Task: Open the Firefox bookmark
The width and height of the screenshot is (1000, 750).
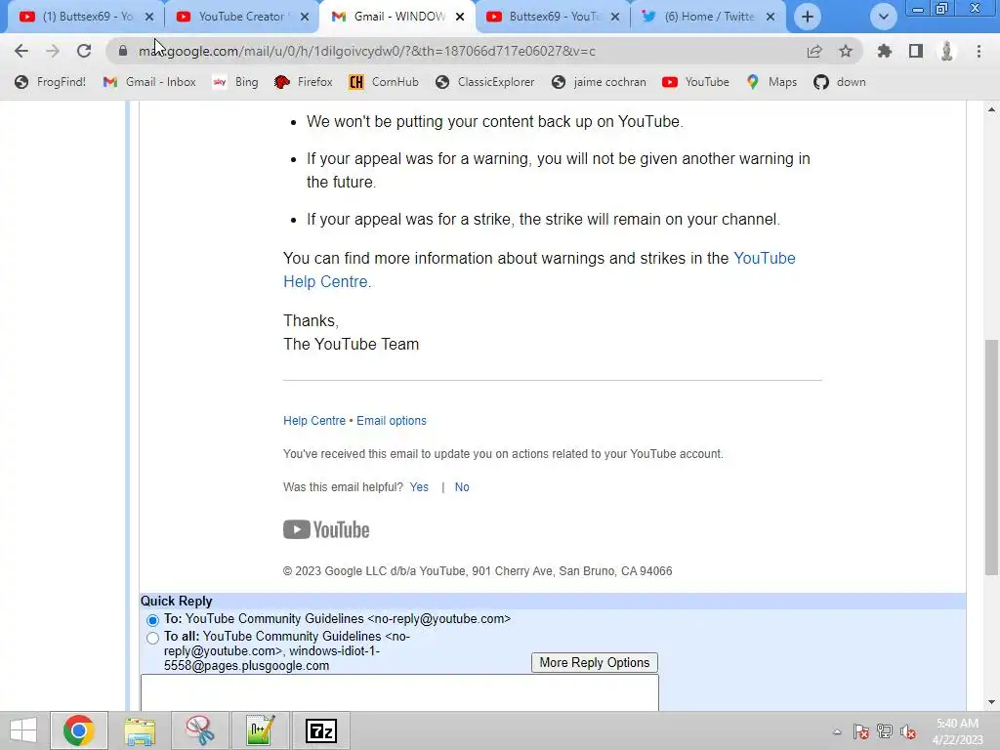Action: [303, 82]
